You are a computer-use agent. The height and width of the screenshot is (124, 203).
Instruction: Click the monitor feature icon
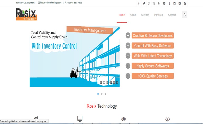tap(80, 119)
